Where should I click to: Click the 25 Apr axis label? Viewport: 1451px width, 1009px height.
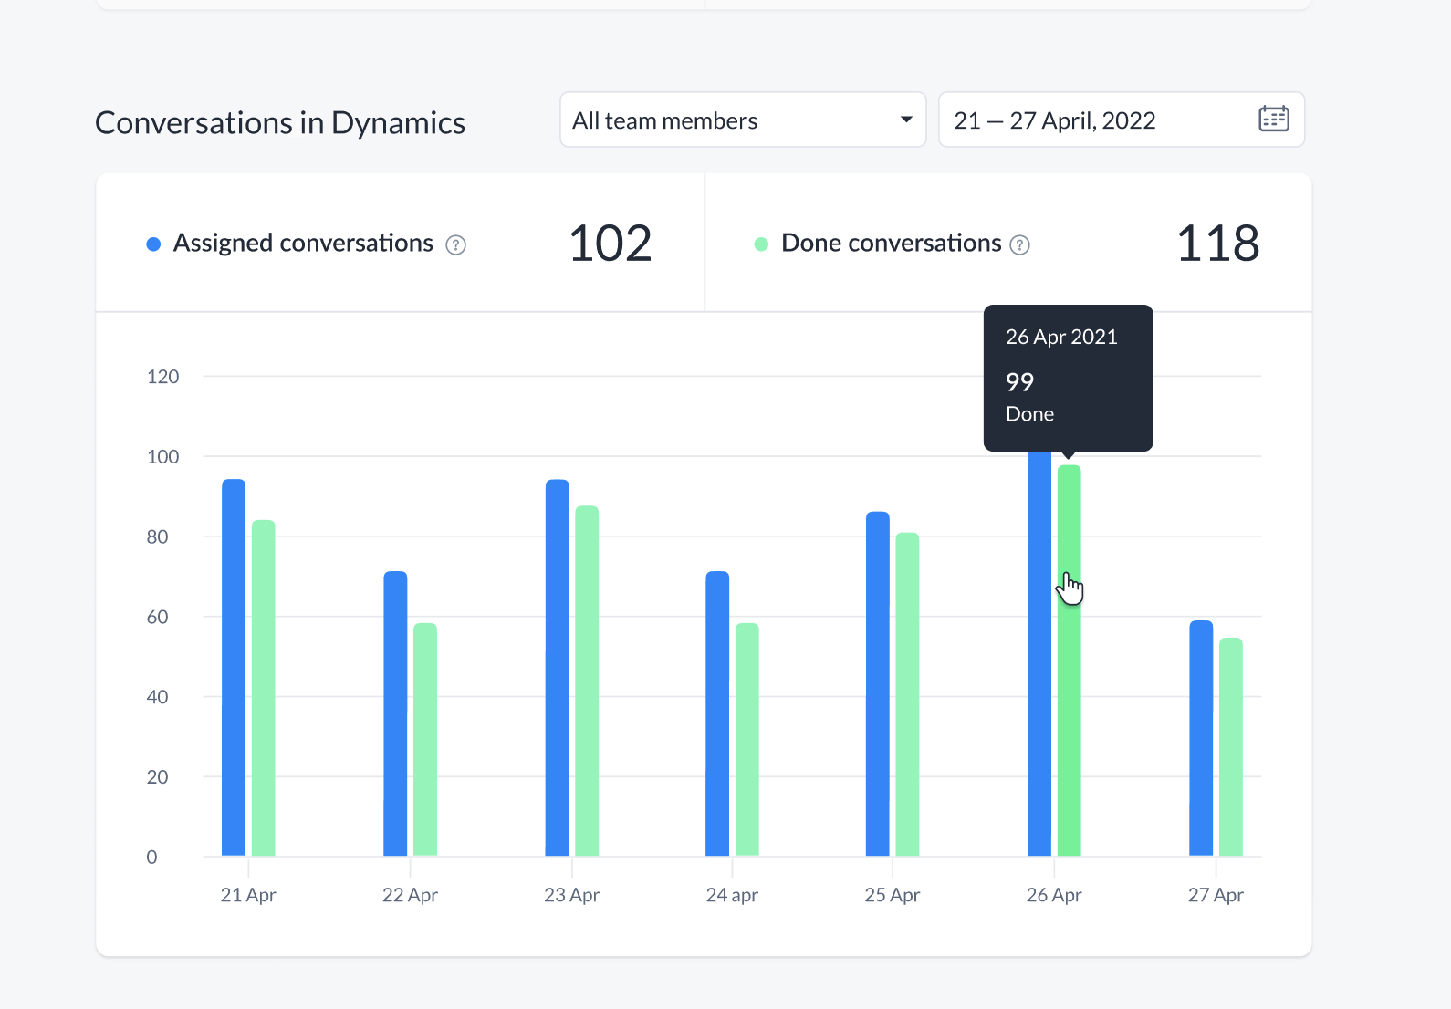893,895
